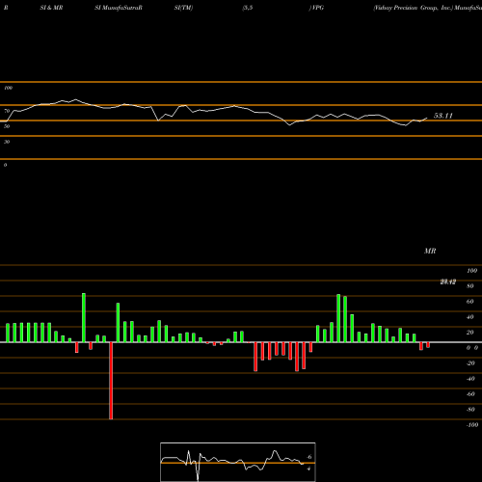Click the 'SI & MR' header text
Image resolution: width=482 pixels, height=482 pixels.
pyautogui.click(x=51, y=8)
